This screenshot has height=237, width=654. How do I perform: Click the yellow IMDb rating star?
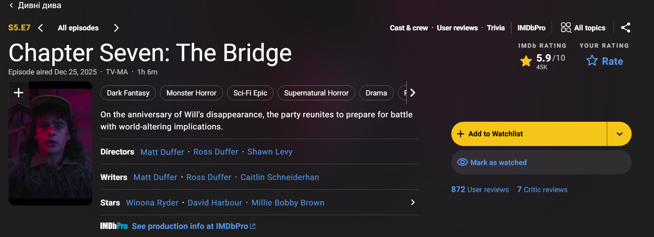pos(526,61)
